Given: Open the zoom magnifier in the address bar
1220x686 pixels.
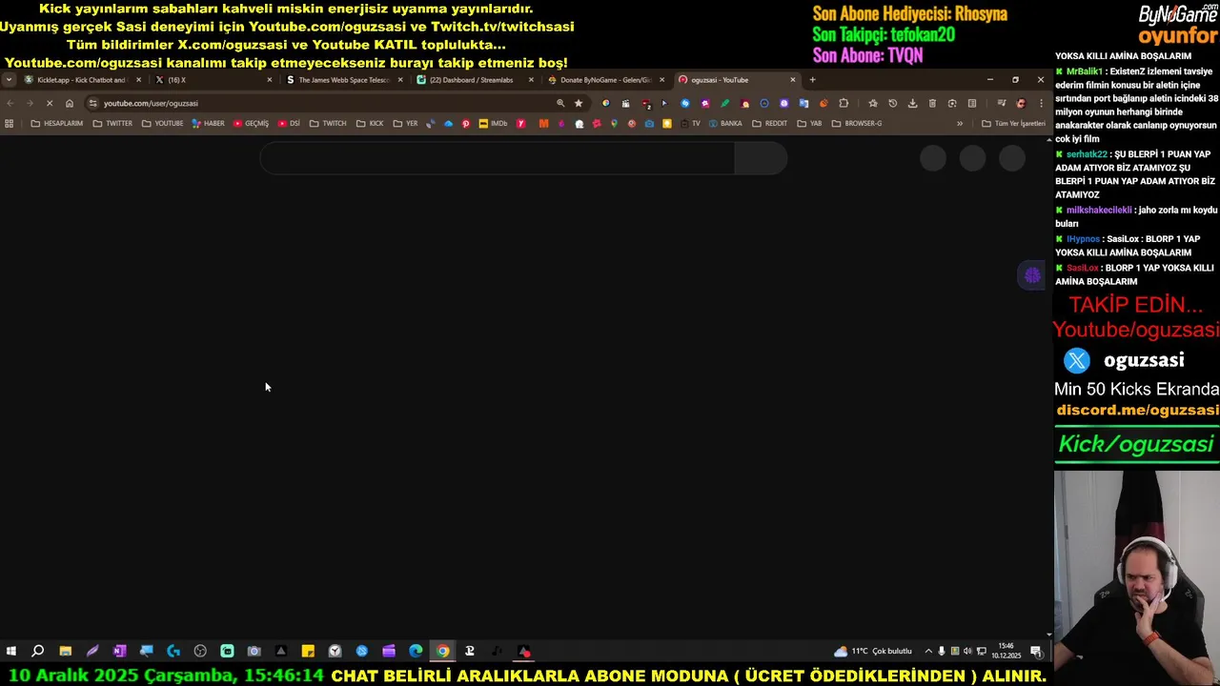Looking at the screenshot, I should click(560, 103).
